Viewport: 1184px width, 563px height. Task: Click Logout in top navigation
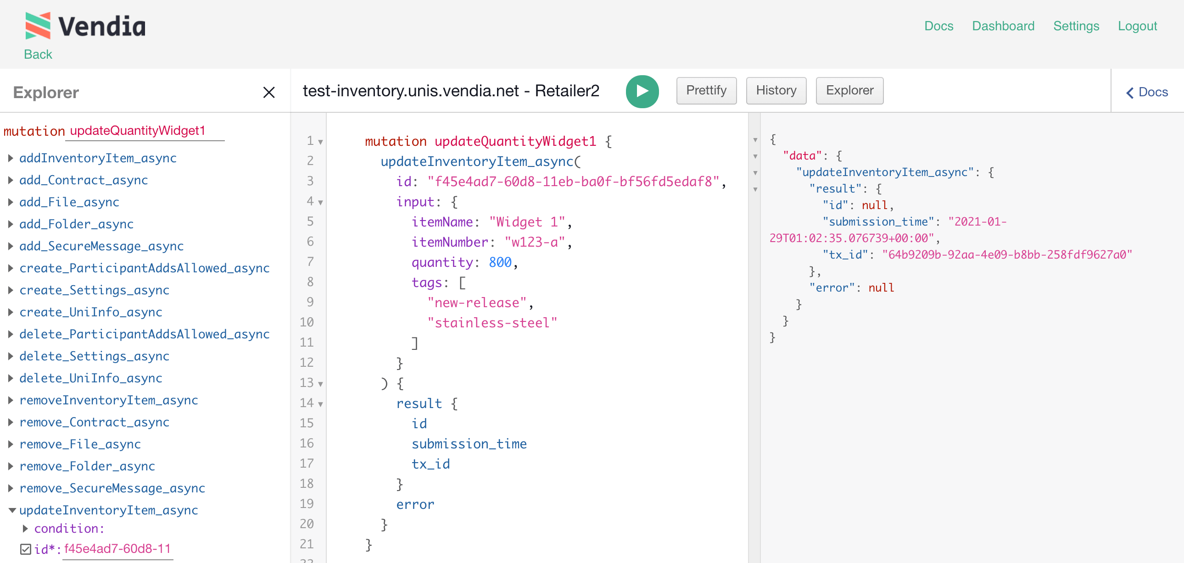click(x=1137, y=26)
